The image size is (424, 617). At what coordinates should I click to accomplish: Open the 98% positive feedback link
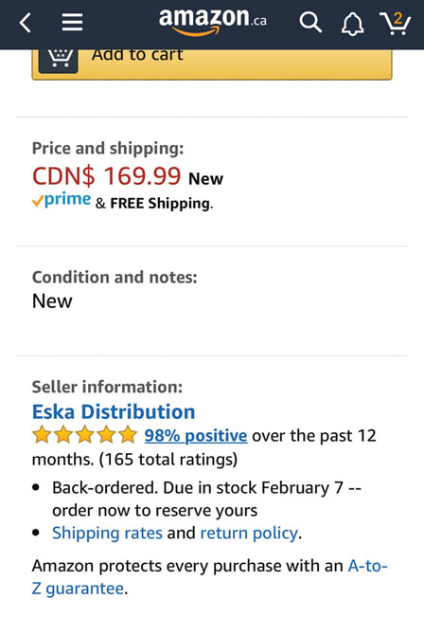pos(196,436)
